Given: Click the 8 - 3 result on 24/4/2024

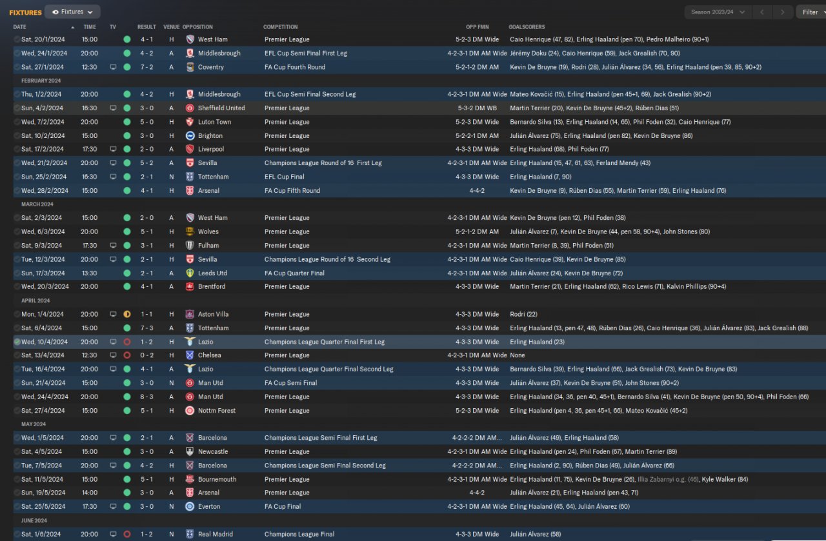Looking at the screenshot, I should (x=146, y=397).
